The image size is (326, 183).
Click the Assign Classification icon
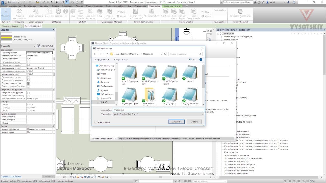[110, 14]
